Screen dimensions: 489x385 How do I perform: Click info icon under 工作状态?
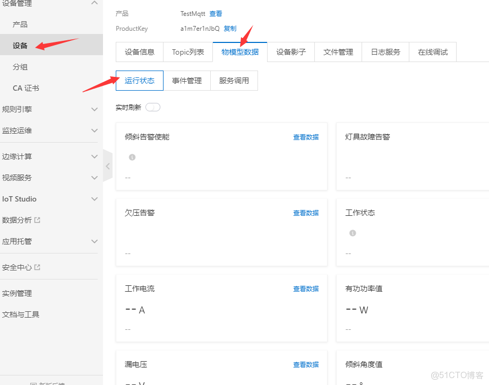(x=353, y=233)
